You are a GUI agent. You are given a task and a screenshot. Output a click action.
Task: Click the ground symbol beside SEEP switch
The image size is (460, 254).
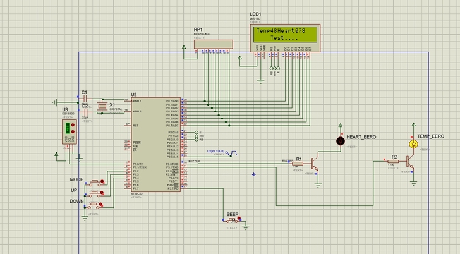pyautogui.click(x=247, y=225)
